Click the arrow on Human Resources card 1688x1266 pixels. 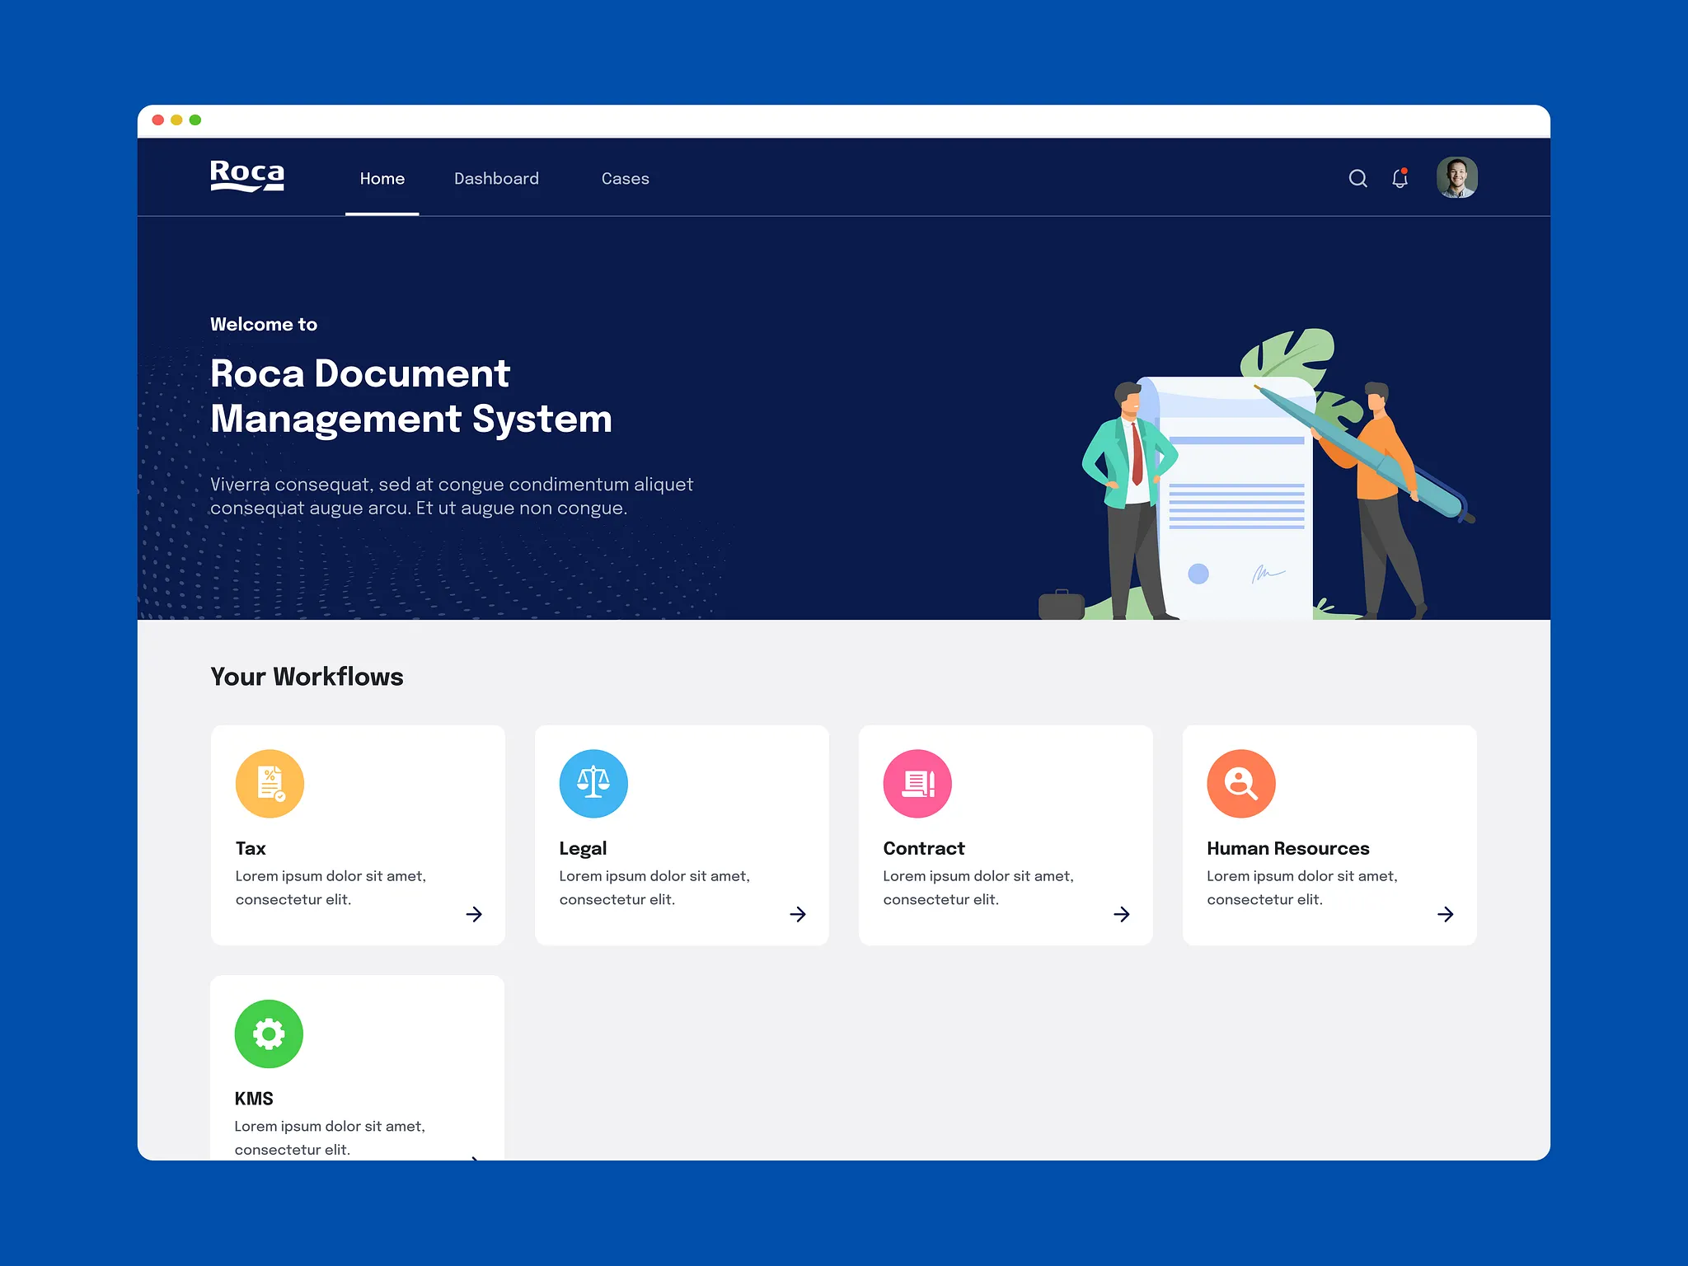coord(1446,914)
